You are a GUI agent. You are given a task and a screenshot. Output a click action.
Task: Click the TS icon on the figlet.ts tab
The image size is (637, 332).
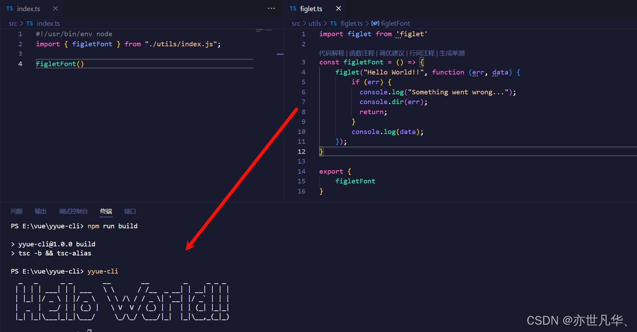pyautogui.click(x=293, y=9)
